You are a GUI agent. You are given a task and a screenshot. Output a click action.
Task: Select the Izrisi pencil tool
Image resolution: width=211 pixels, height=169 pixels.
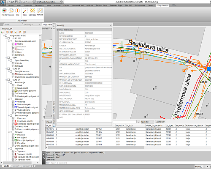pyautogui.click(x=25, y=12)
